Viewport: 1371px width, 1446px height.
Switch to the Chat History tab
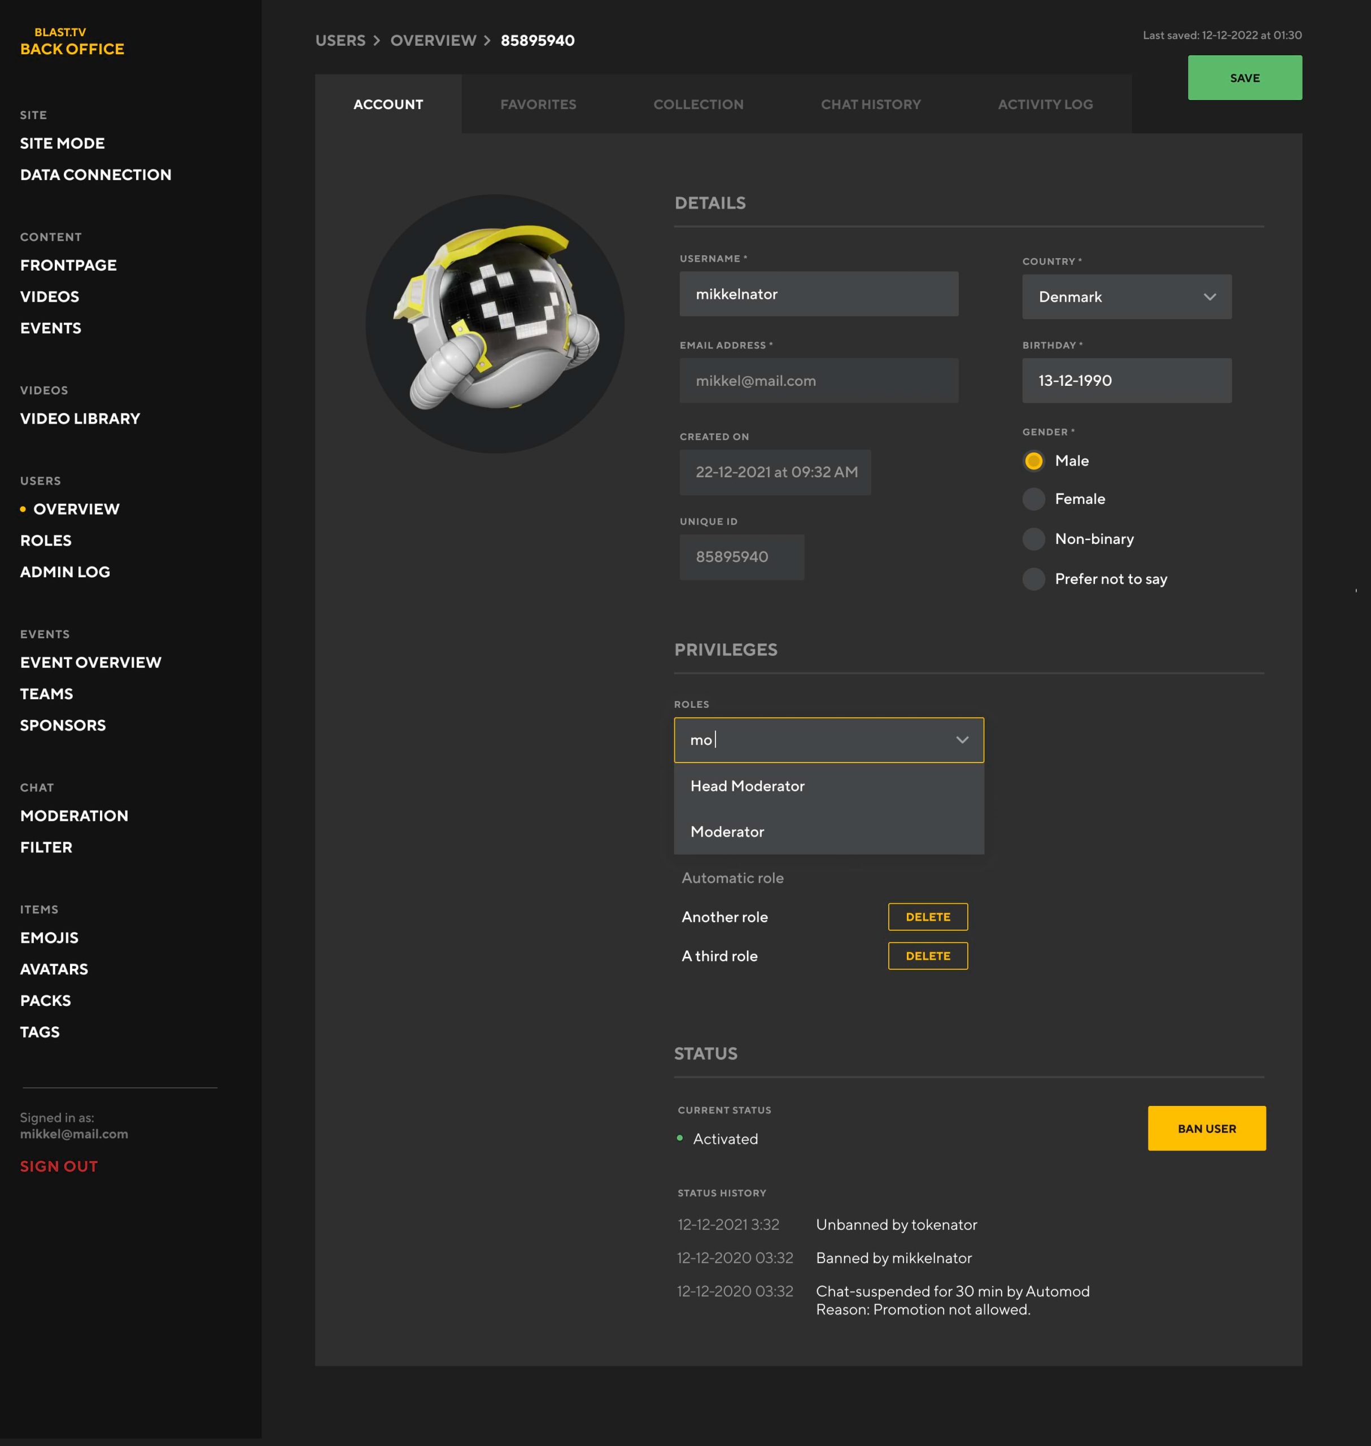[x=870, y=104]
